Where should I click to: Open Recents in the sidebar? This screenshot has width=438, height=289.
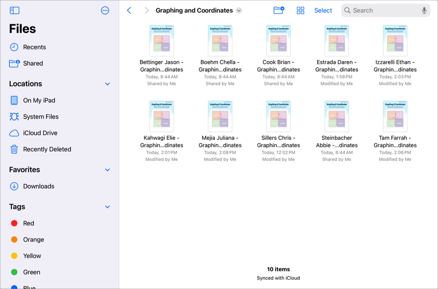34,47
